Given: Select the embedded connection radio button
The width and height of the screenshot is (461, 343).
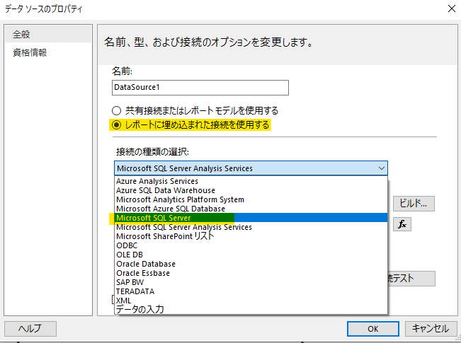Looking at the screenshot, I should click(x=117, y=125).
